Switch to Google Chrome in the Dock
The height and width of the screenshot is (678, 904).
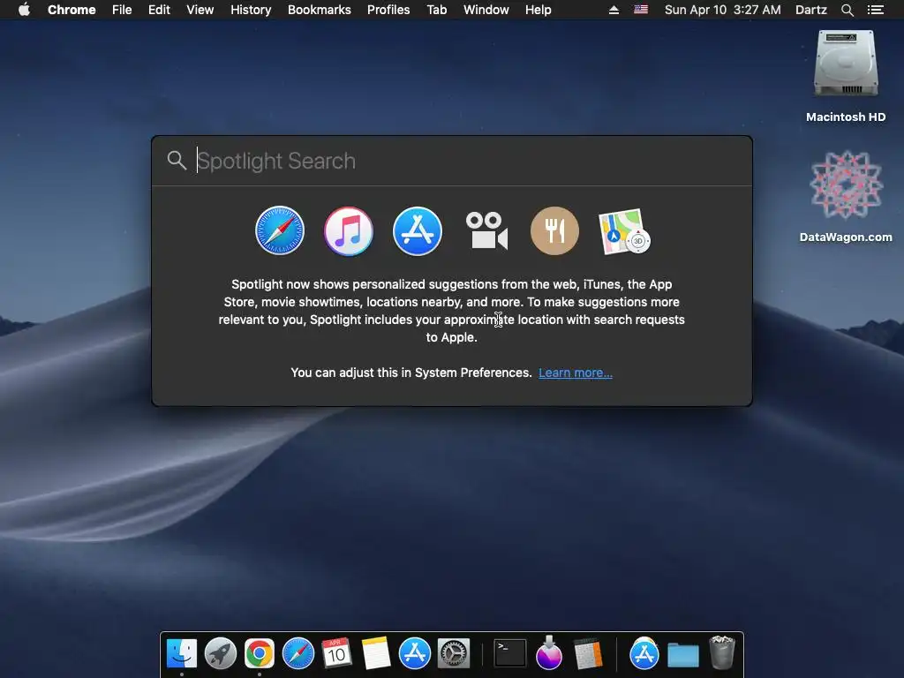(260, 653)
